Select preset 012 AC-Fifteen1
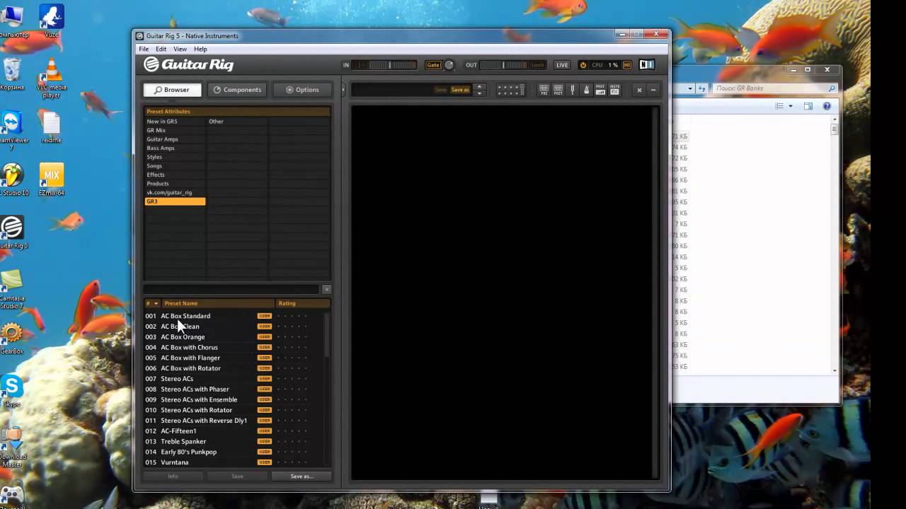The width and height of the screenshot is (906, 509). pos(234,431)
